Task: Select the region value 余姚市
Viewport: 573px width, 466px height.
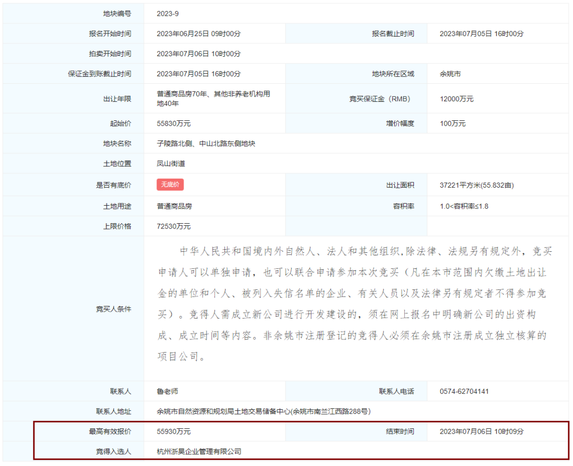Action: pos(450,74)
